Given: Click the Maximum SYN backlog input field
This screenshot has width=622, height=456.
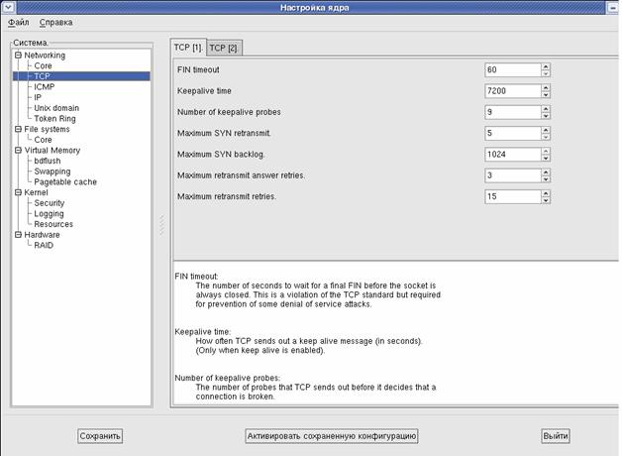Looking at the screenshot, I should [x=511, y=155].
